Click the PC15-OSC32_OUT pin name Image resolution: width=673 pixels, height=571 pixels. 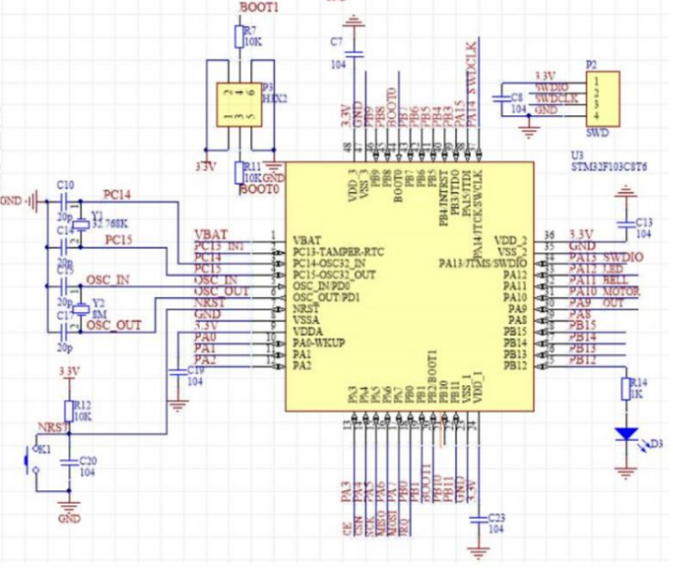tap(335, 275)
